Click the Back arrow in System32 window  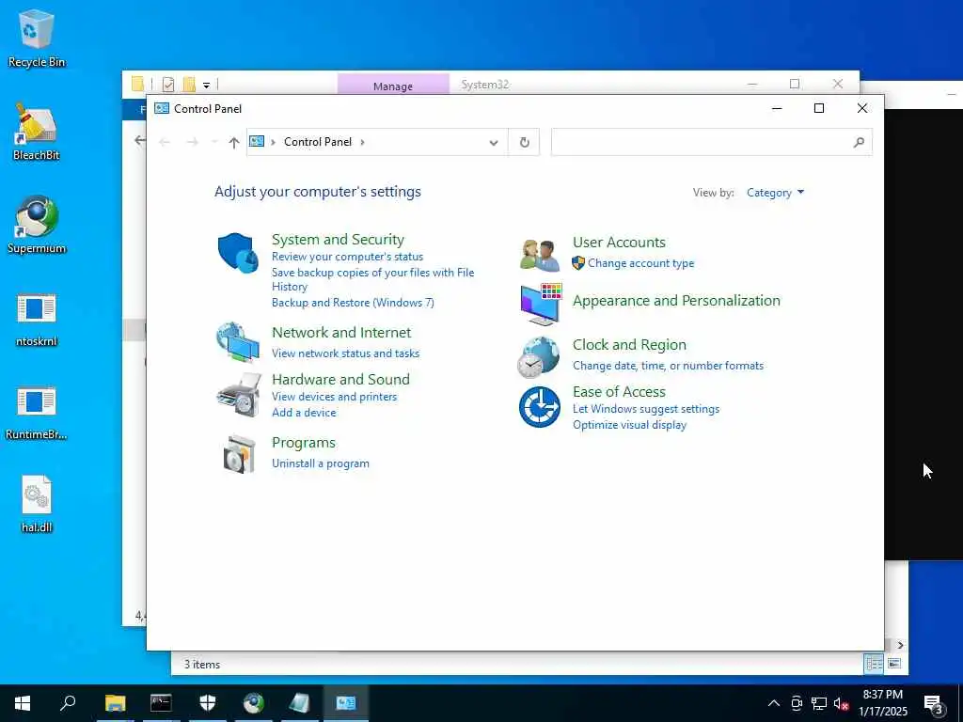pyautogui.click(x=140, y=141)
